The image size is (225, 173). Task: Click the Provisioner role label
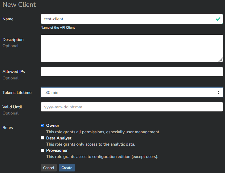57,150
